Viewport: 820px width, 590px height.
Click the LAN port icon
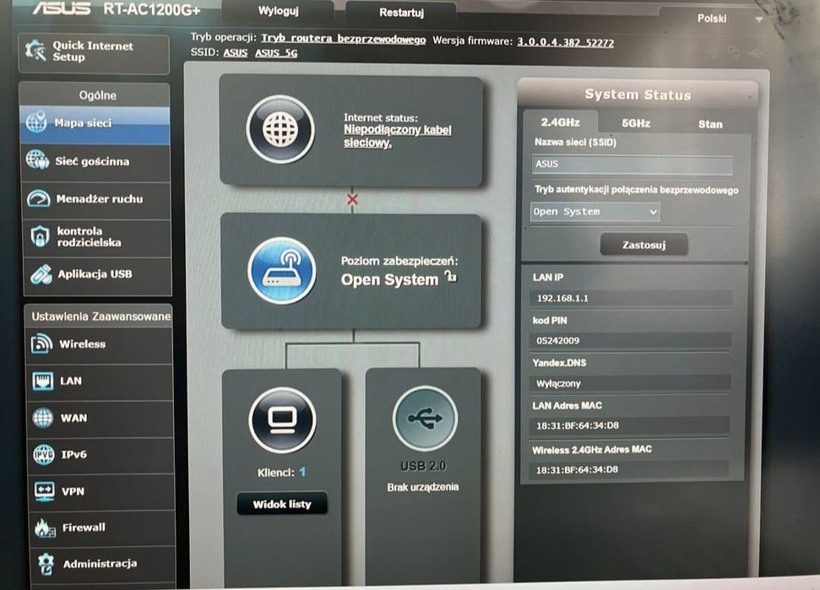(x=42, y=381)
